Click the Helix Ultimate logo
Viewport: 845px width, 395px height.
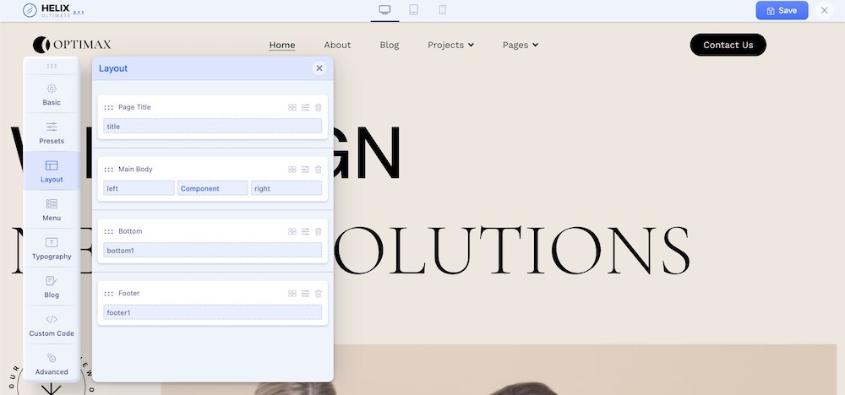[x=53, y=10]
